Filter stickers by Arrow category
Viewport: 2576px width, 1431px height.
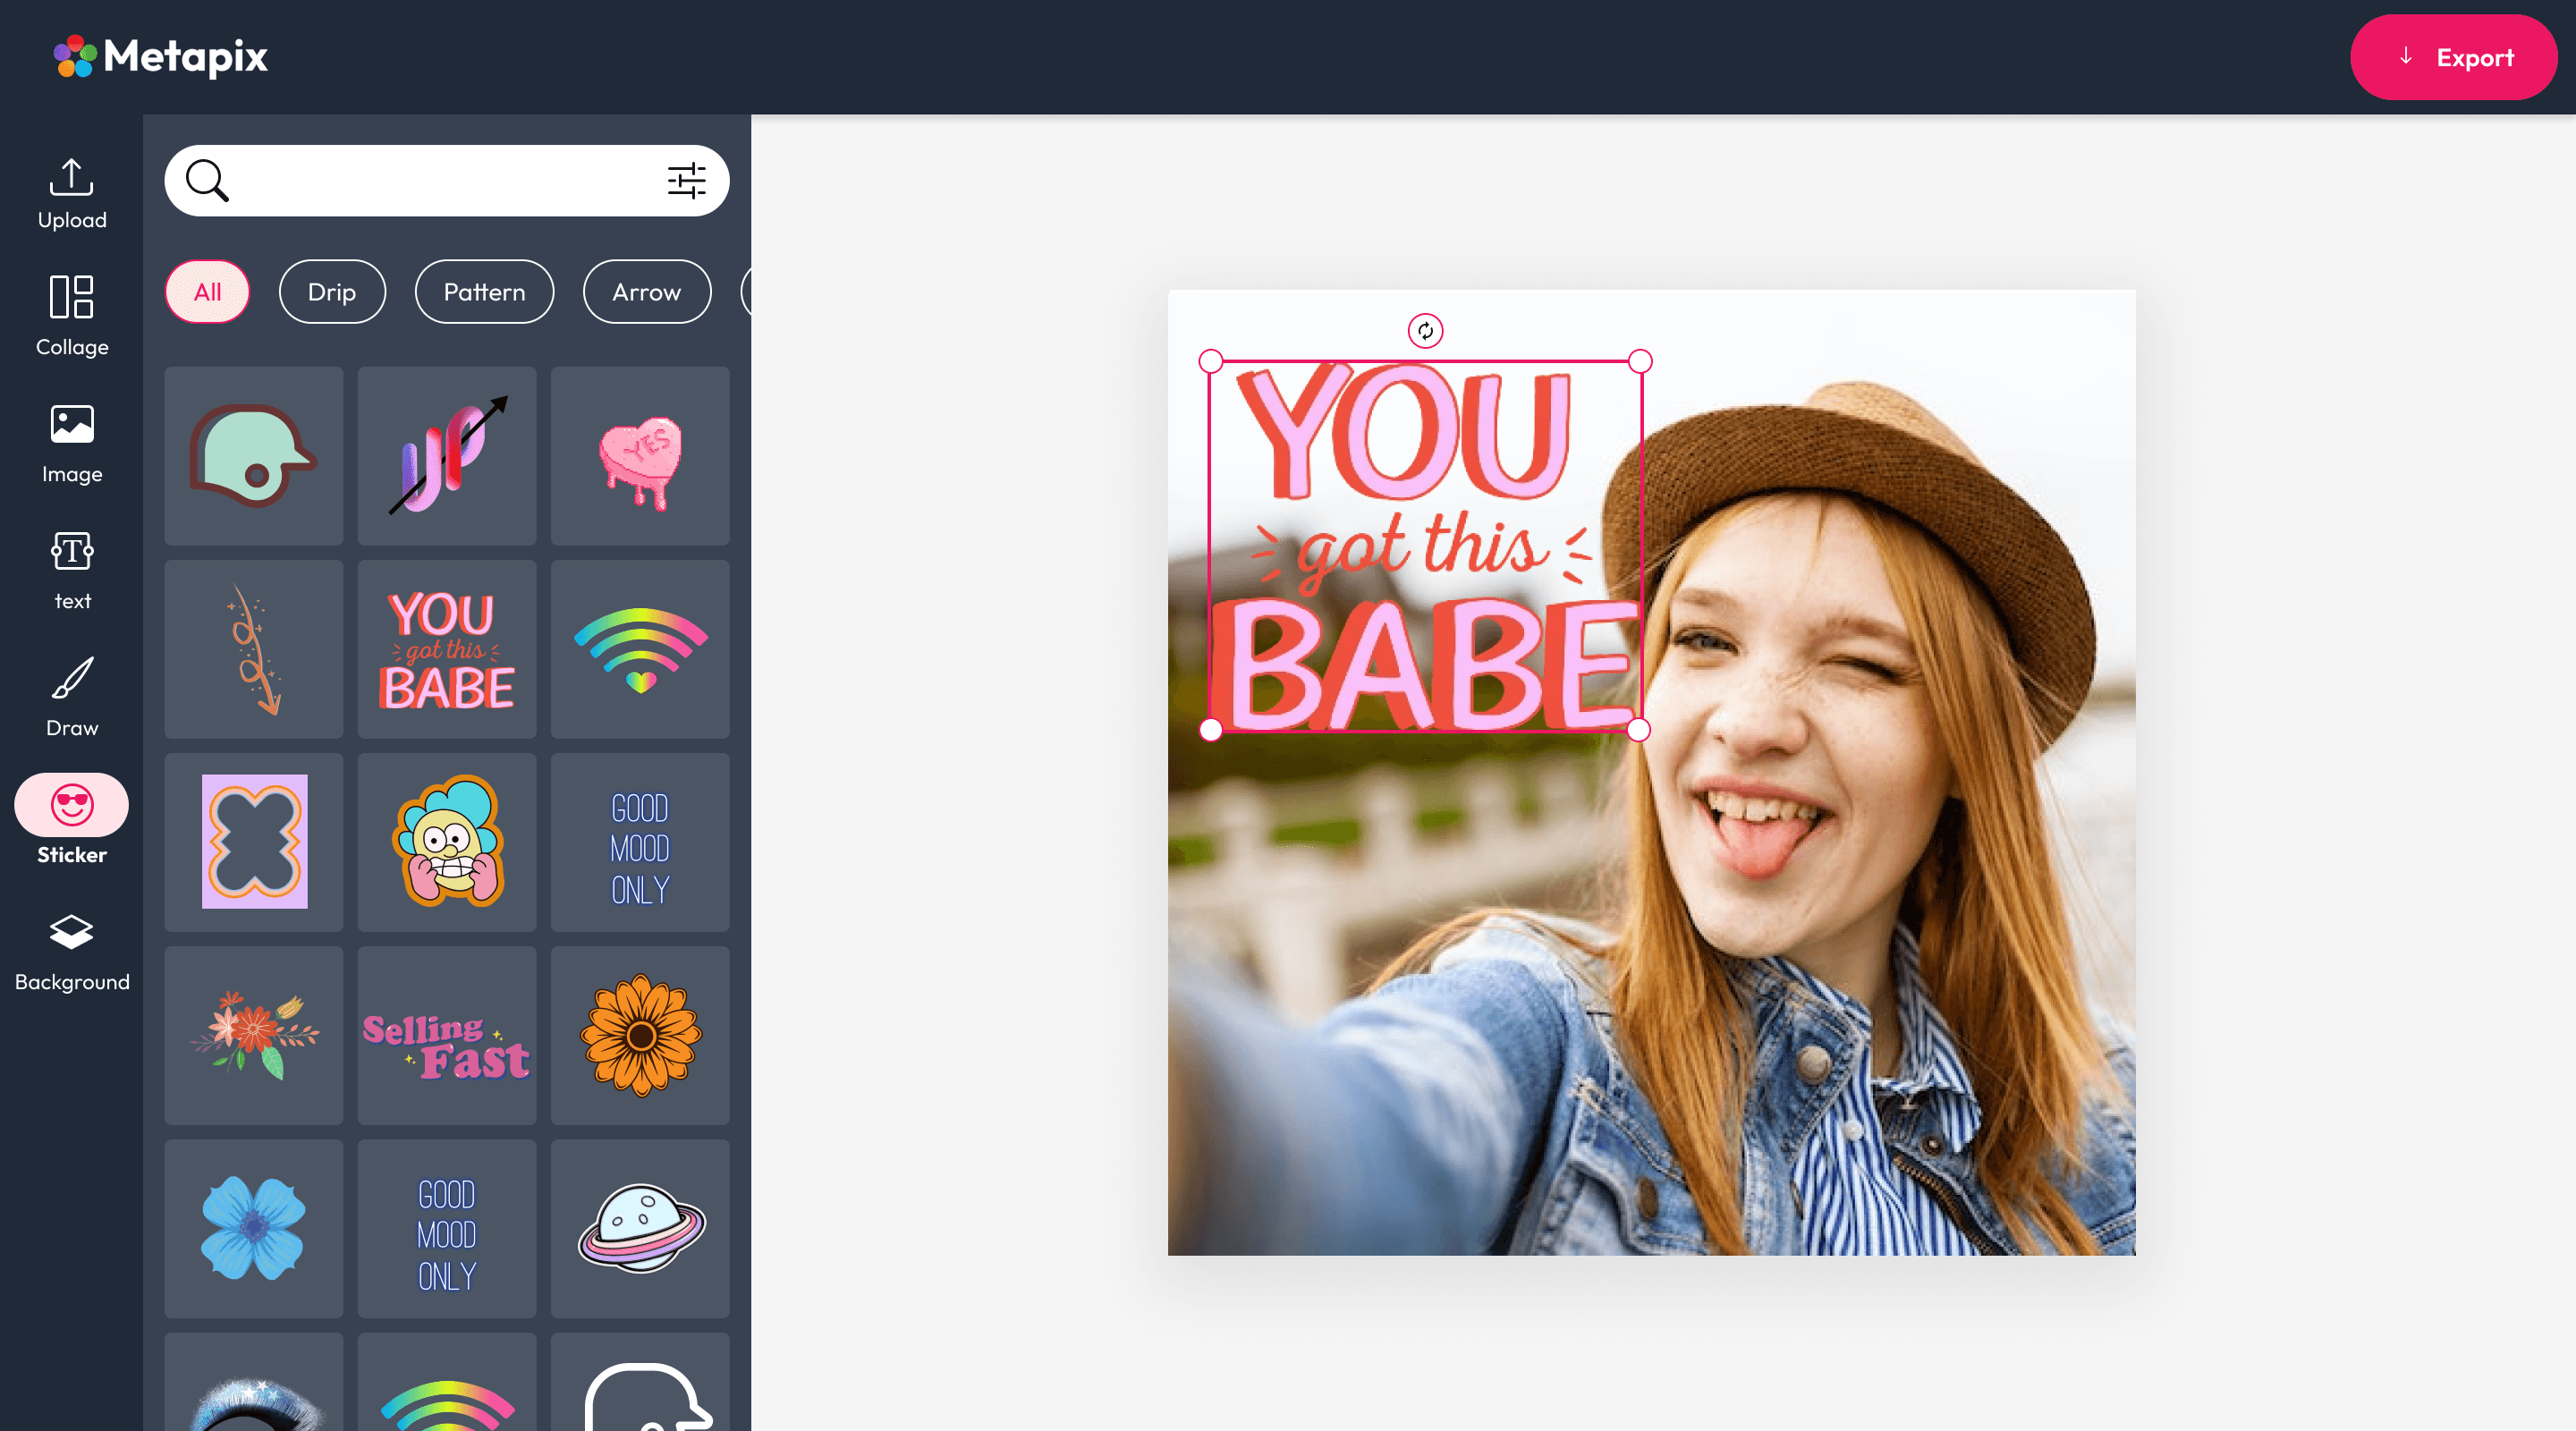point(646,292)
